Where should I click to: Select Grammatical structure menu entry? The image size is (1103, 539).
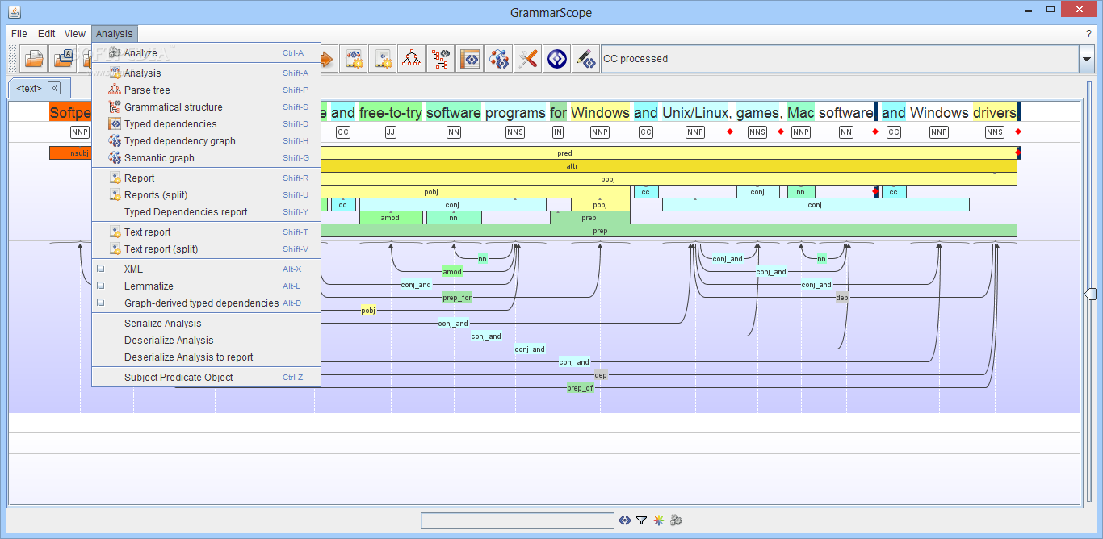[x=206, y=107]
